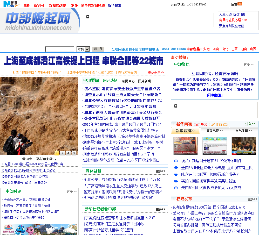
Task: Open middle video thumbnail under 新华联播
Action: 215,146
